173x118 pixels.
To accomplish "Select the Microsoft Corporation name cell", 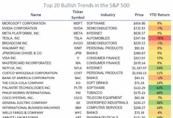I will click(x=24, y=23).
